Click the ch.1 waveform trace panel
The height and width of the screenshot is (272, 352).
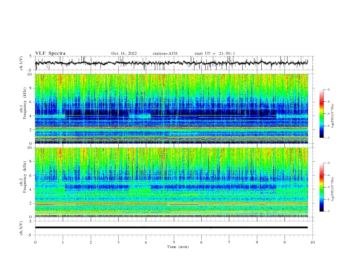click(174, 63)
